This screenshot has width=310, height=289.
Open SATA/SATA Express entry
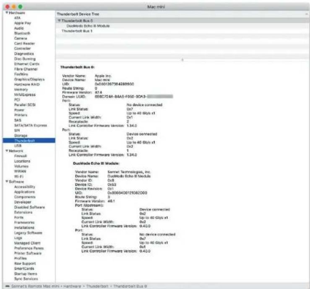(31, 125)
